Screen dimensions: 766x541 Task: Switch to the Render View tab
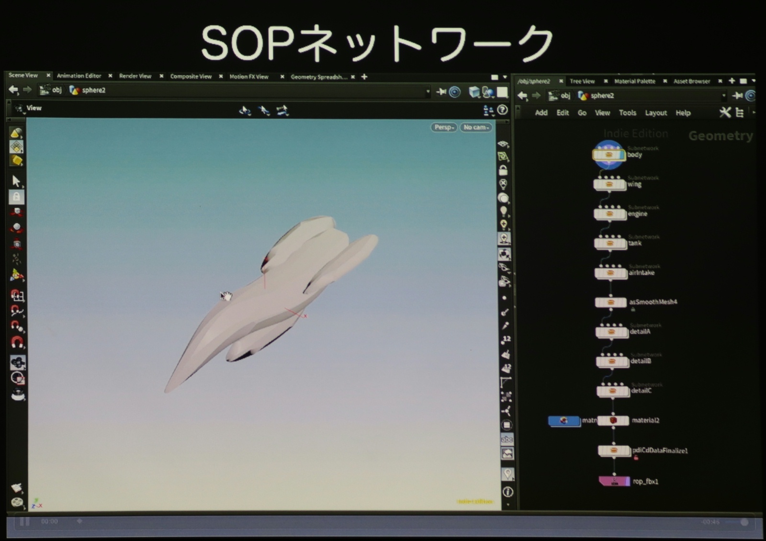coord(135,76)
